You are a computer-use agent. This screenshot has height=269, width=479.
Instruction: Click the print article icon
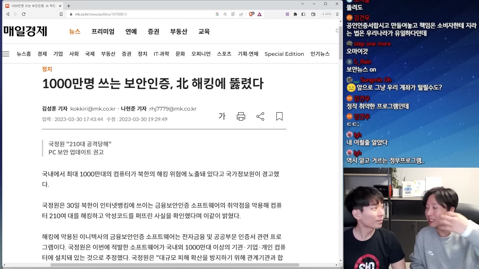[x=241, y=116]
